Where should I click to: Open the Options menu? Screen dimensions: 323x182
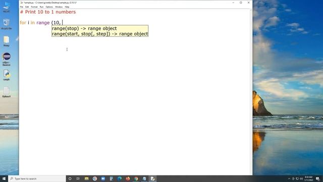pyautogui.click(x=49, y=7)
